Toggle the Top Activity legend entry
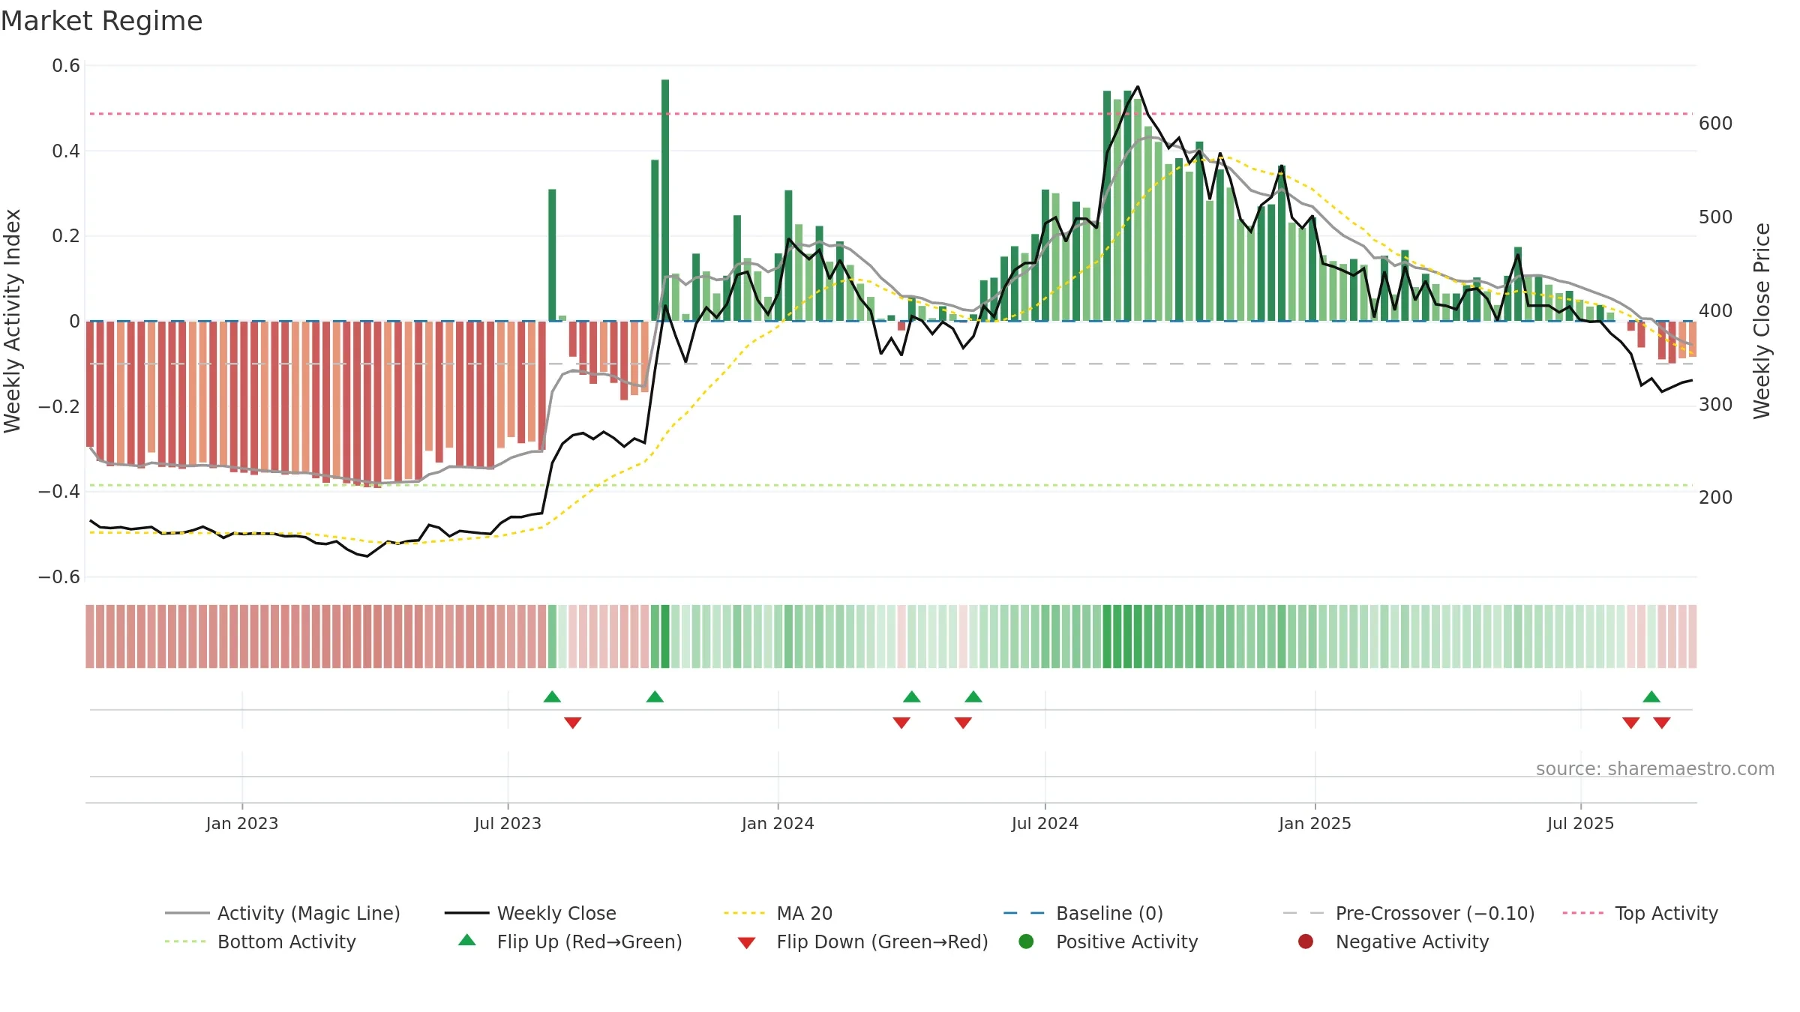 (1640, 913)
